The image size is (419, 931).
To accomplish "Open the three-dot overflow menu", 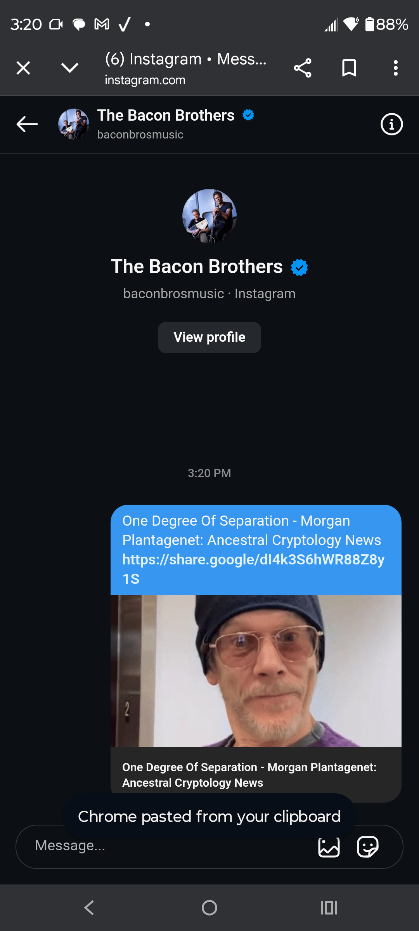I will (x=395, y=68).
